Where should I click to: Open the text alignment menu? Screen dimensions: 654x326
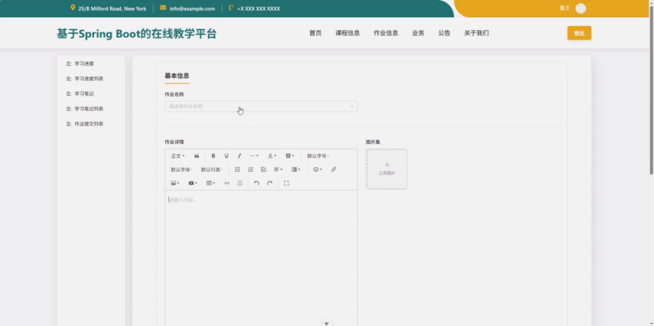[278, 169]
